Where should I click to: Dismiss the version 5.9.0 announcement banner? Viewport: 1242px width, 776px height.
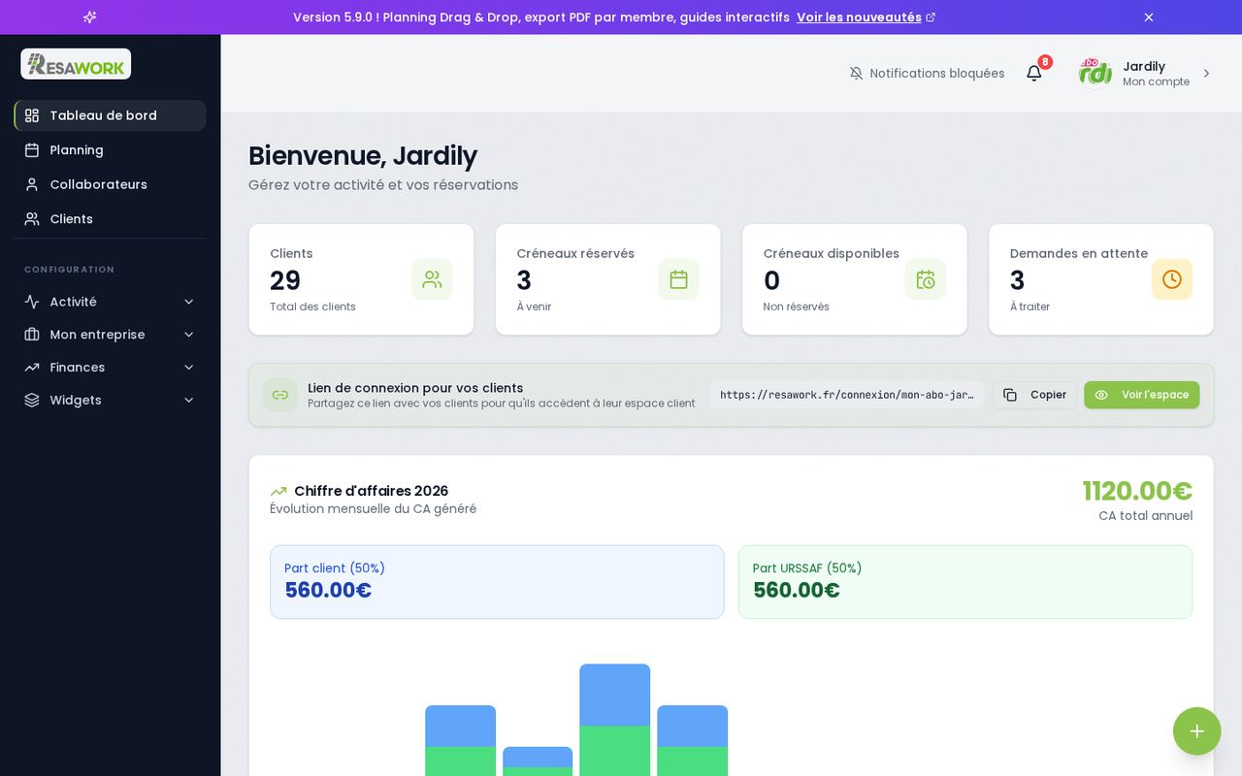1149,17
